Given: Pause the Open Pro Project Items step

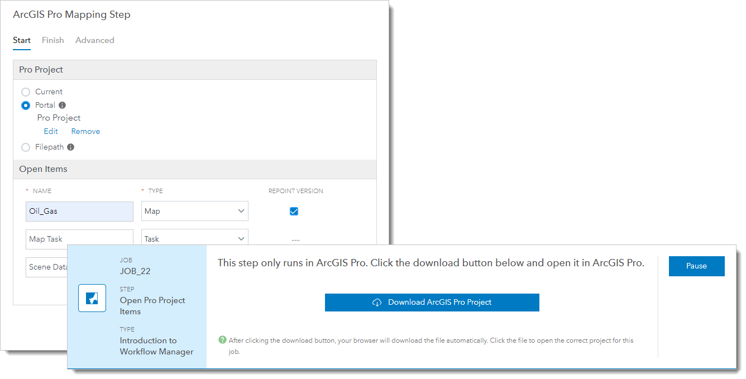Looking at the screenshot, I should 696,266.
